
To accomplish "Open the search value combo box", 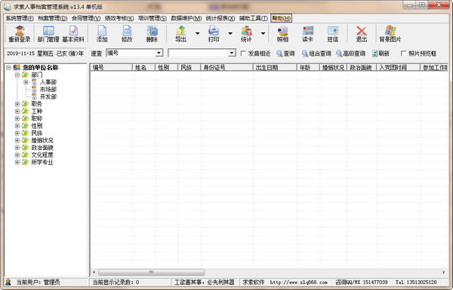I will [232, 53].
